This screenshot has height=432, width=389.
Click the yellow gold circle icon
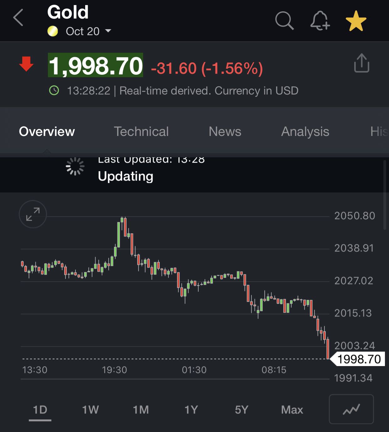(x=53, y=31)
